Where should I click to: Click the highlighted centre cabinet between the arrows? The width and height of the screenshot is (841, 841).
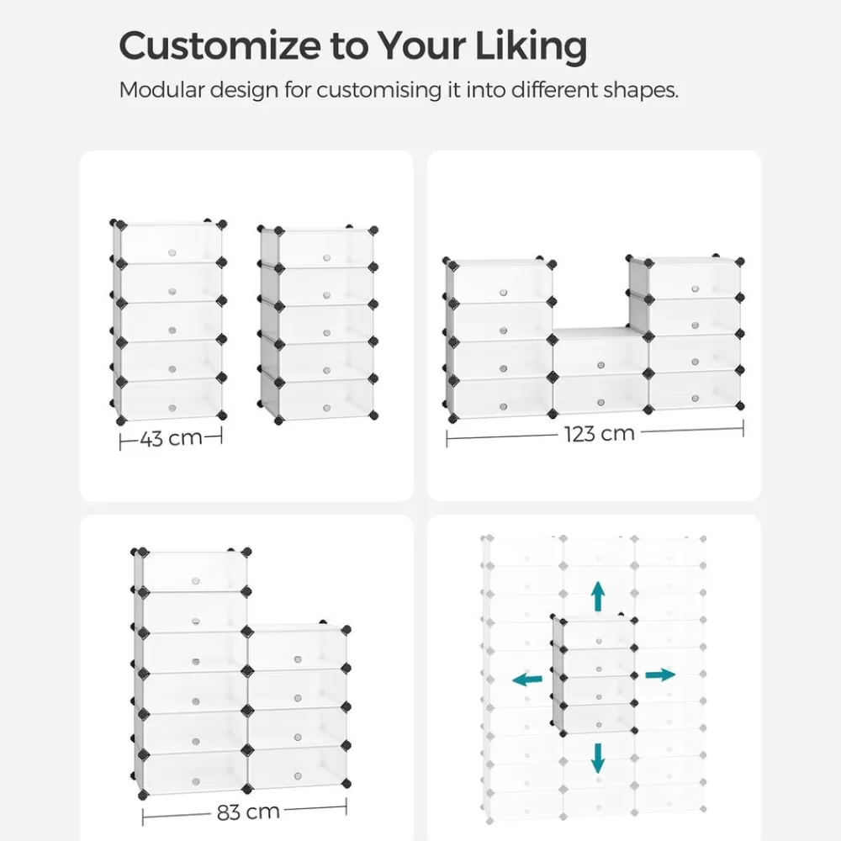pos(594,674)
